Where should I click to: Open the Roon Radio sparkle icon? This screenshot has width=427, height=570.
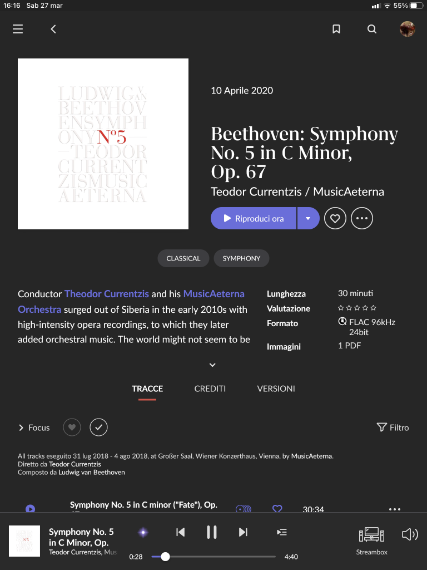click(143, 533)
